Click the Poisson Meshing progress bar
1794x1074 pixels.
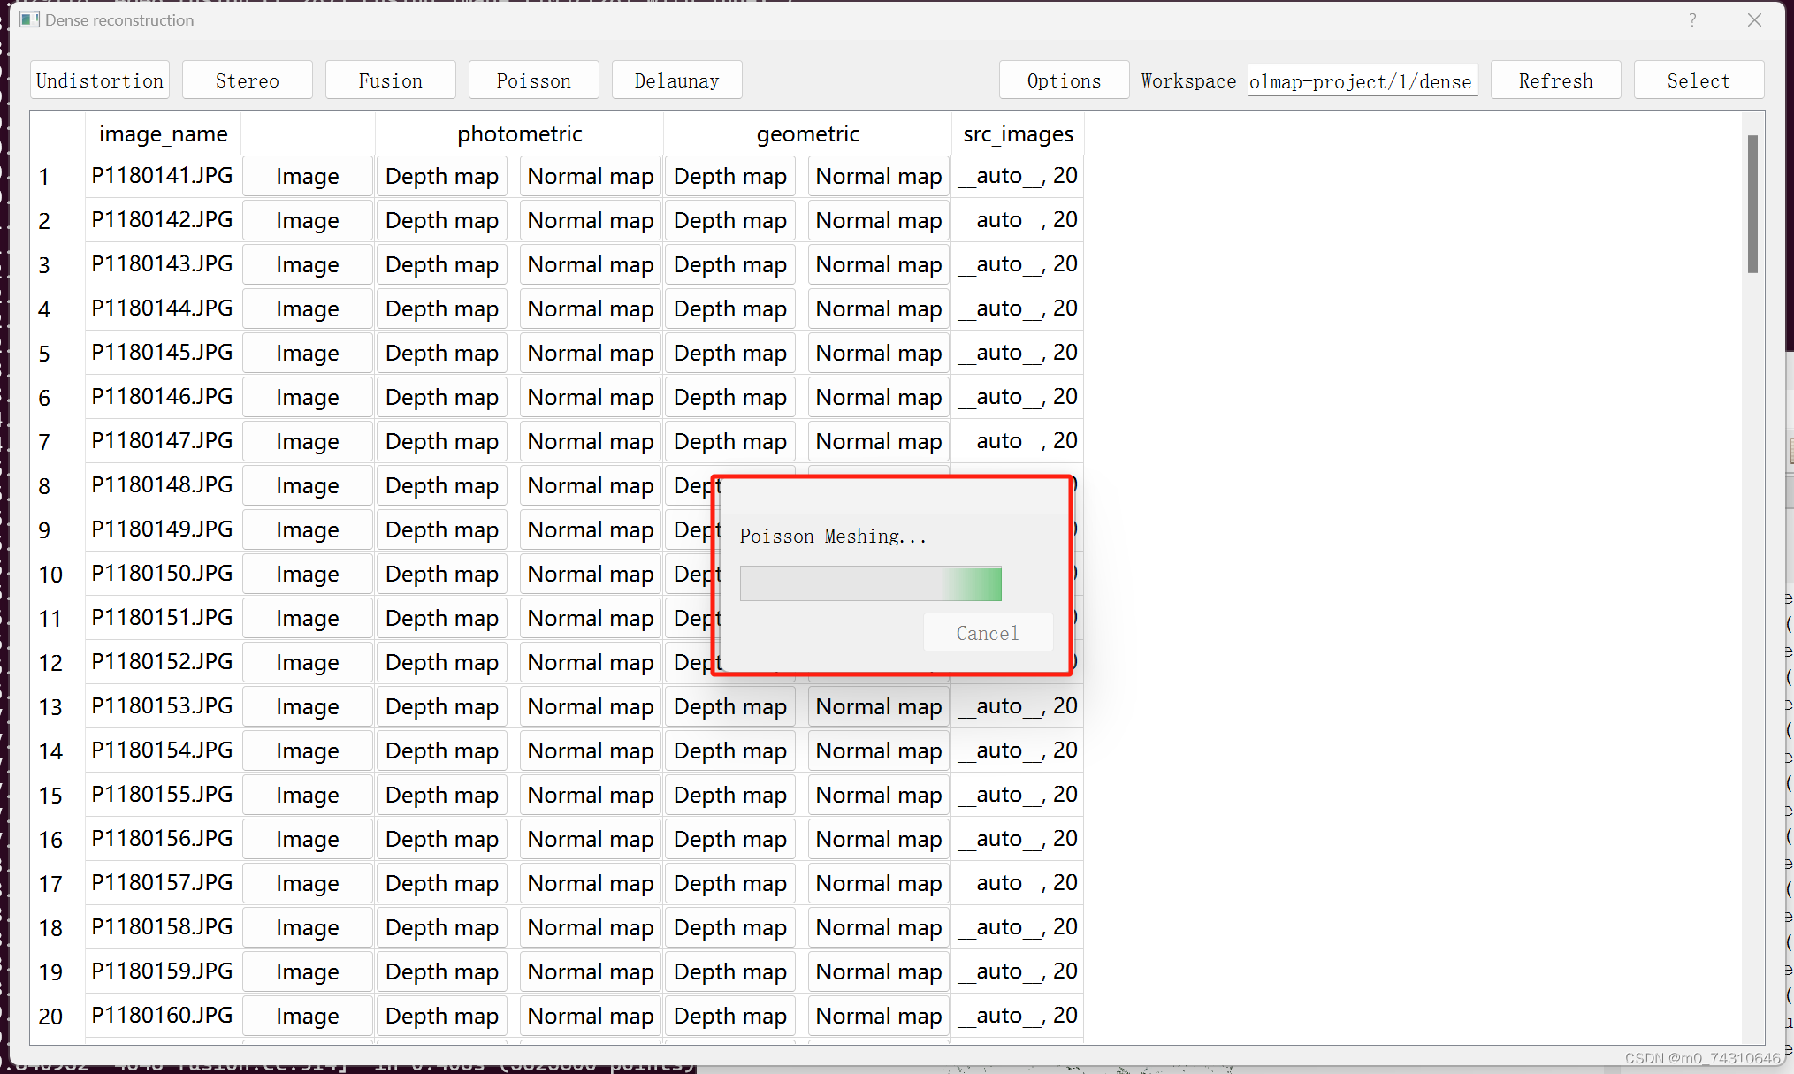pyautogui.click(x=870, y=583)
